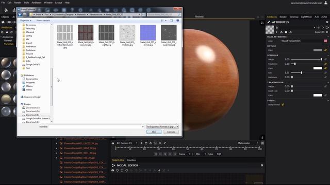The height and width of the screenshot is (185, 330).
Task: Jump to the first timeline frame
Action: [x=155, y=154]
